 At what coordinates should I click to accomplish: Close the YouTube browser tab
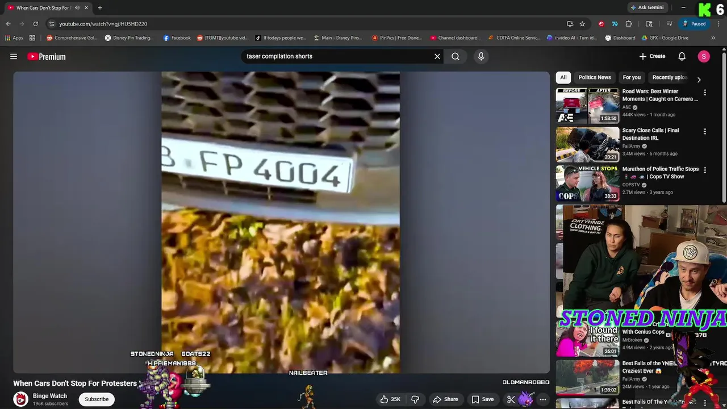86,8
